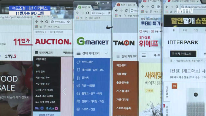This screenshot has height=116, width=206.
Task: Switch to the 도서 tab on Interpark
Action: pos(184,30)
